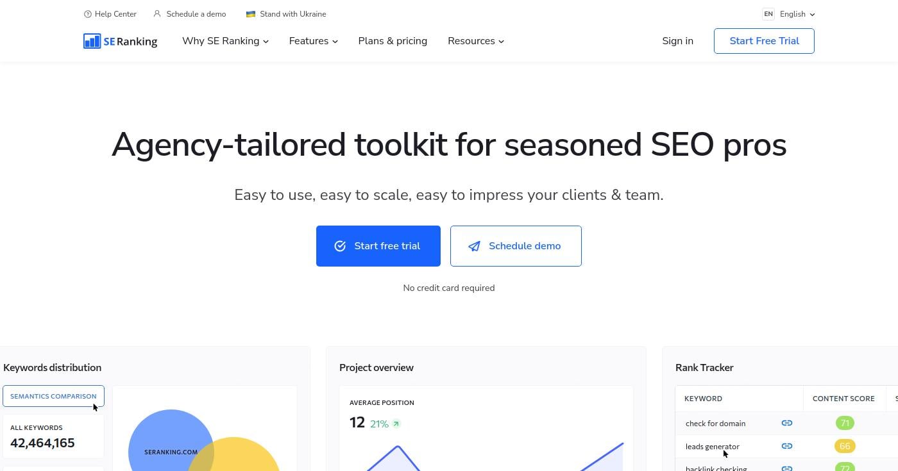
Task: Click the Help Center question mark icon
Action: pyautogui.click(x=88, y=14)
